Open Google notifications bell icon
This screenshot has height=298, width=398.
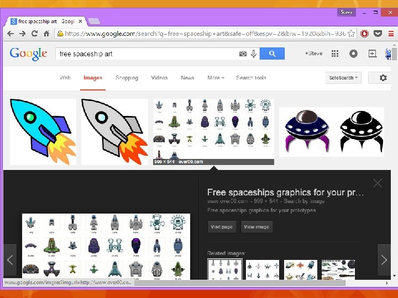353,54
